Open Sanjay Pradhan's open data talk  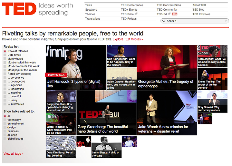(x=61, y=102)
